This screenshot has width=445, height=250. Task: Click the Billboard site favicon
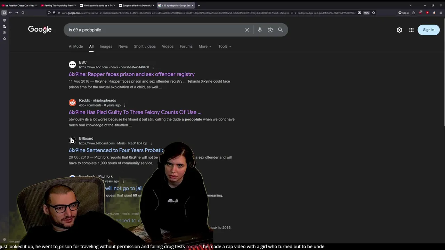[72, 141]
